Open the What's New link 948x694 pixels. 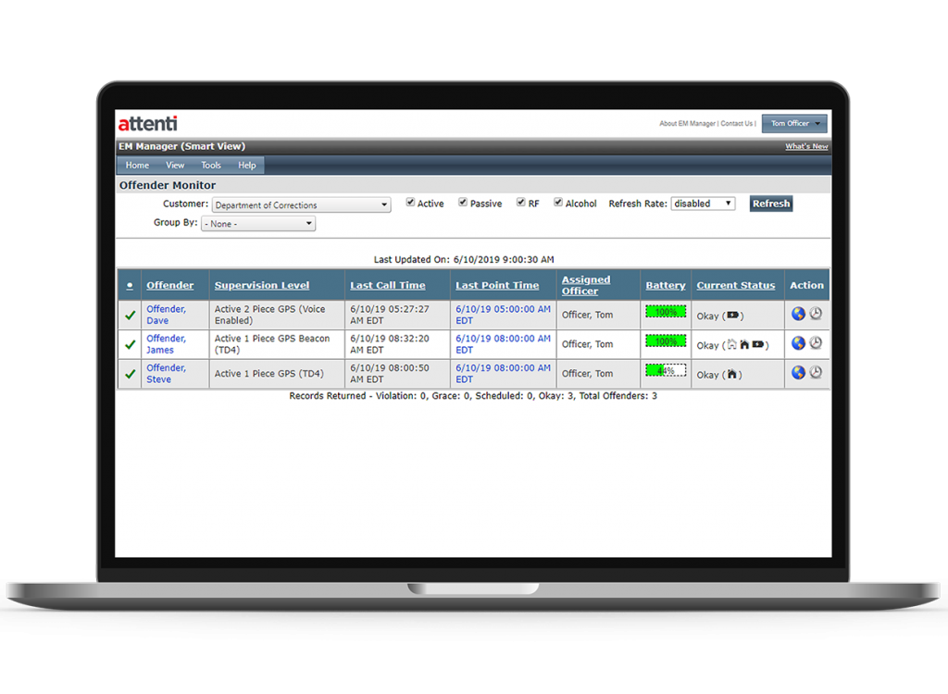(x=805, y=145)
